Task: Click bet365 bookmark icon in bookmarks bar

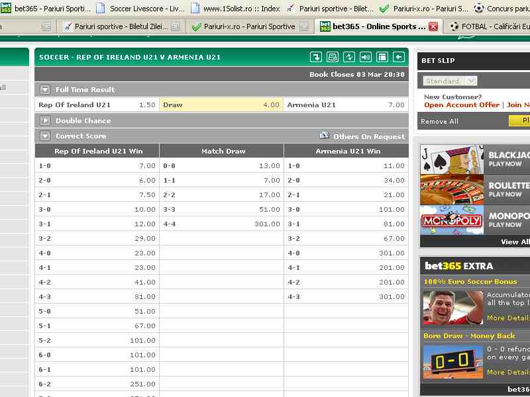Action: pyautogui.click(x=6, y=8)
